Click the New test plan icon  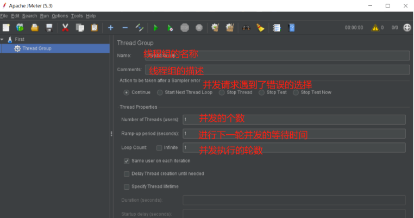[x=6, y=27]
